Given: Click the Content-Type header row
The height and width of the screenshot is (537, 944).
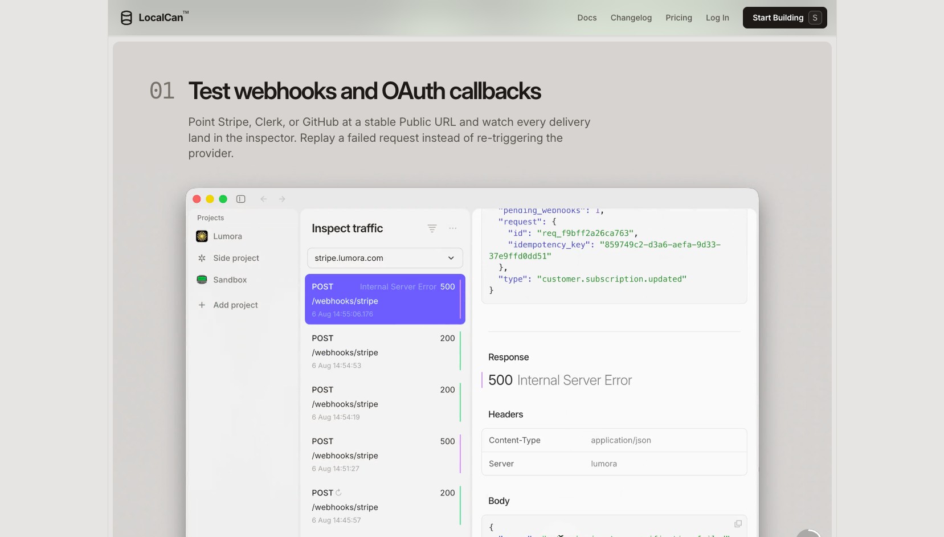Looking at the screenshot, I should tap(614, 440).
